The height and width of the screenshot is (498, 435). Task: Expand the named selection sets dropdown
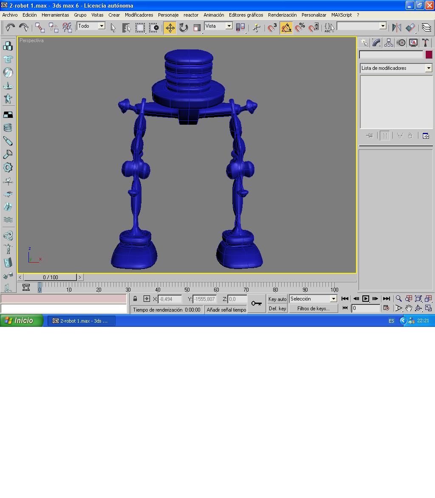[383, 26]
